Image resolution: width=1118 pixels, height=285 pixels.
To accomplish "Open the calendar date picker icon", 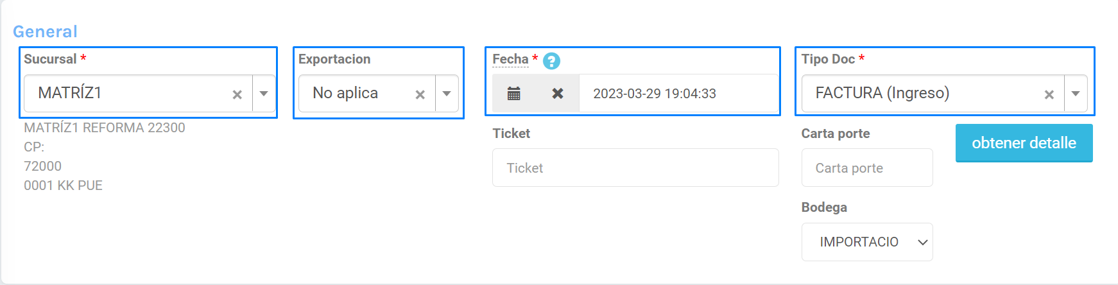I will (x=513, y=94).
